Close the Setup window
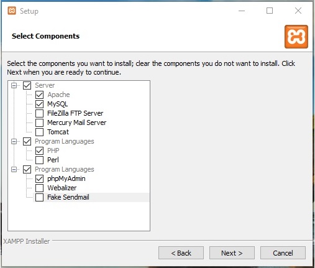This screenshot has height=268, width=315. [x=298, y=11]
